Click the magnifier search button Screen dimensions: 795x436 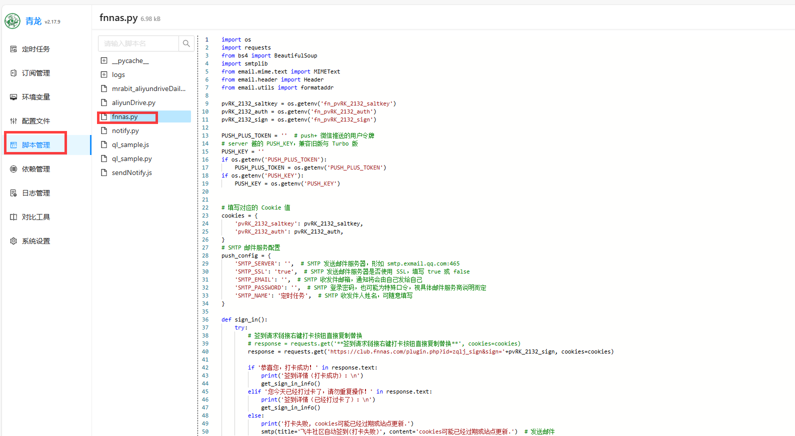pos(186,43)
